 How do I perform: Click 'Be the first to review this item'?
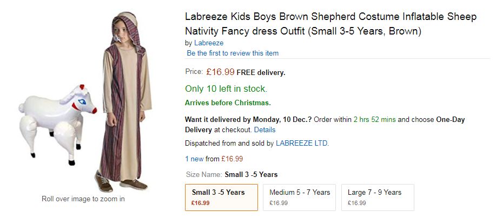(233, 53)
